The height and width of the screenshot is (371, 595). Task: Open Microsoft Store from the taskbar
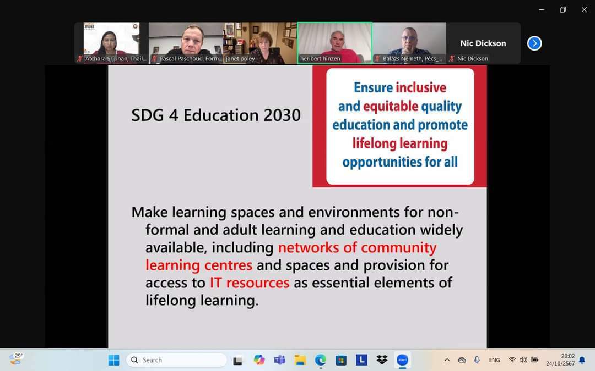[x=341, y=360]
